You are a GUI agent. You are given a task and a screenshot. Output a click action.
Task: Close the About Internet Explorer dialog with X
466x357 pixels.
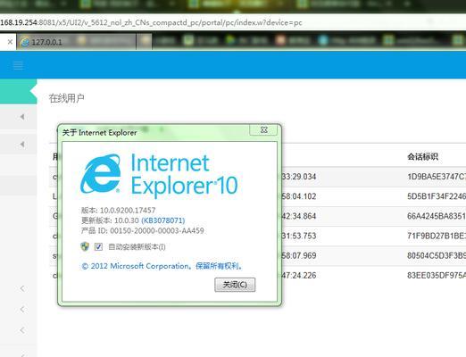pyautogui.click(x=263, y=129)
